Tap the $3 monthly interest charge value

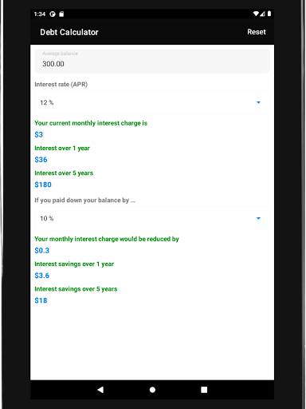[39, 134]
